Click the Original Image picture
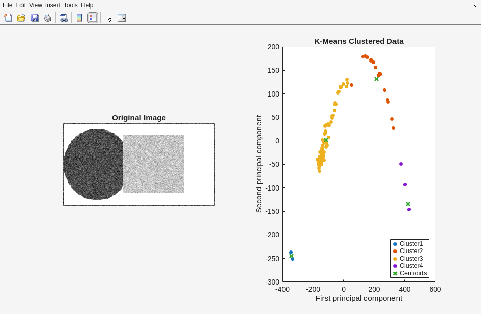 click(x=139, y=165)
